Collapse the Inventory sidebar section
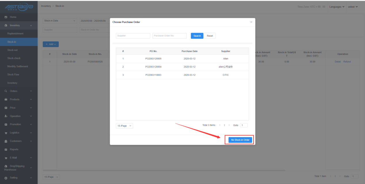 (x=31, y=26)
